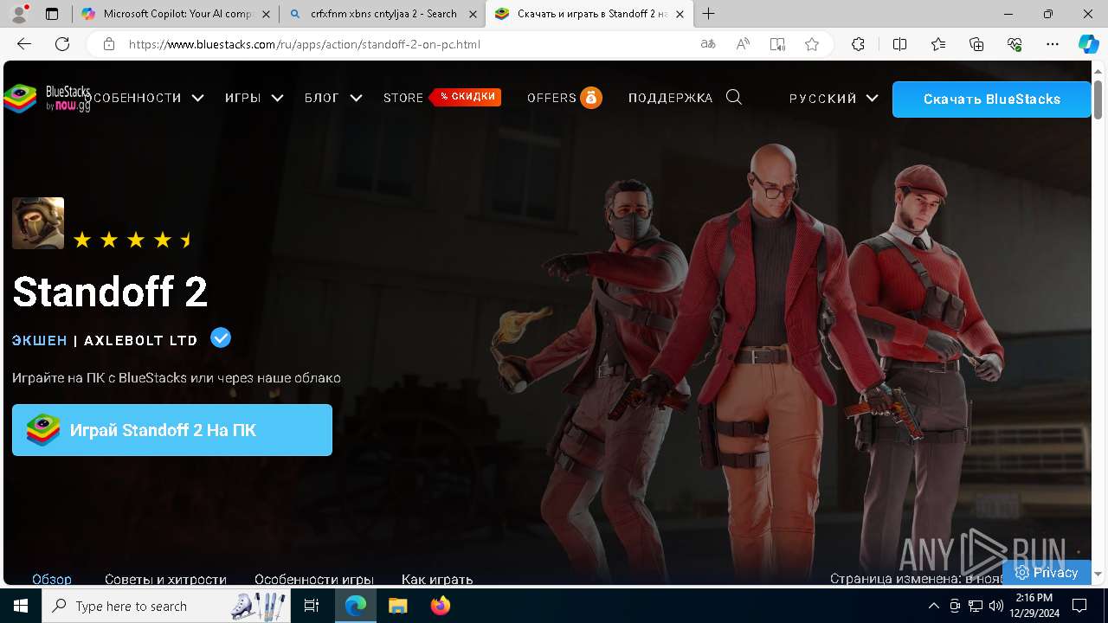Click the AXLEBOLT LTD developer name
Viewport: 1108px width, 623px height.
click(141, 340)
